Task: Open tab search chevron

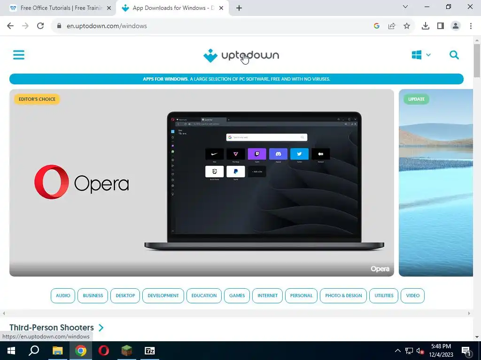Action: point(405,7)
